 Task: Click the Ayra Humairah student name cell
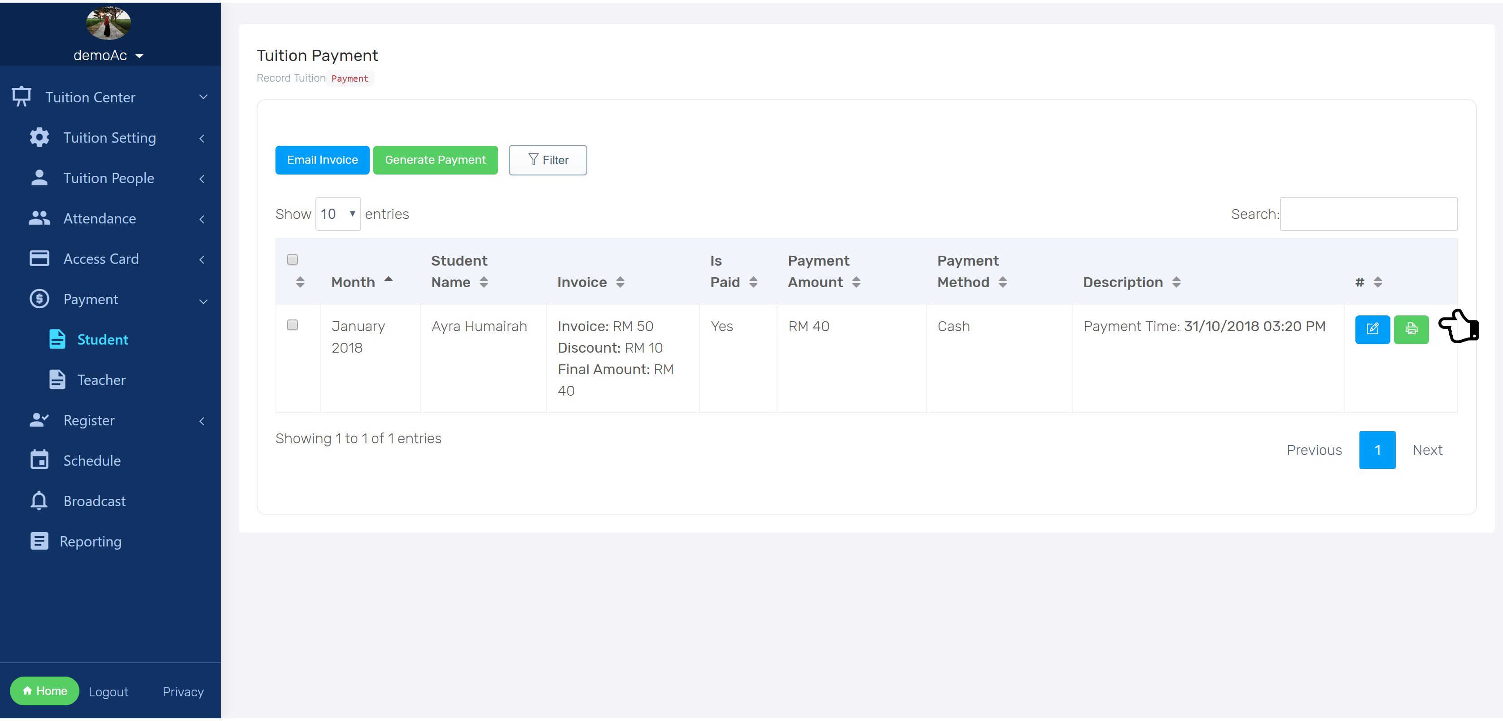point(483,358)
